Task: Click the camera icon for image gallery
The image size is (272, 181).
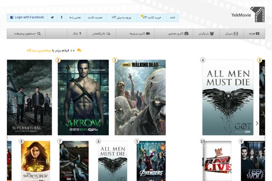Action: 186,33
